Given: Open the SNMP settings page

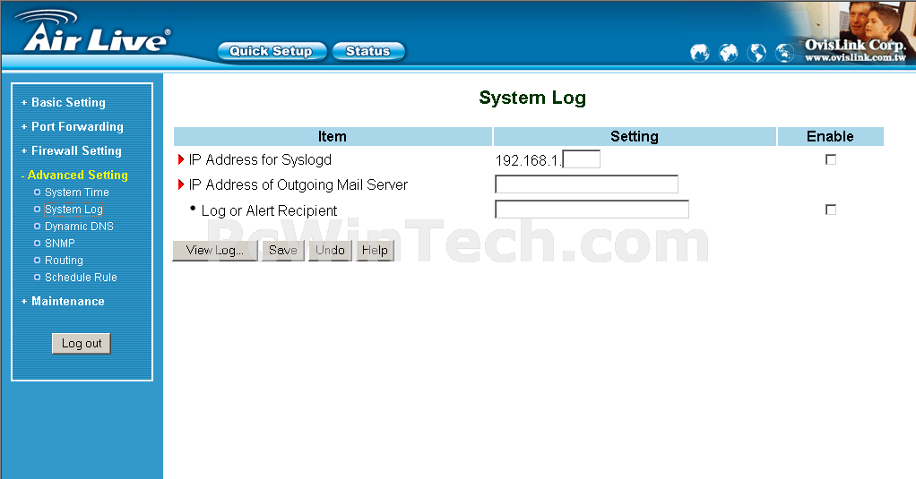Looking at the screenshot, I should 59,243.
